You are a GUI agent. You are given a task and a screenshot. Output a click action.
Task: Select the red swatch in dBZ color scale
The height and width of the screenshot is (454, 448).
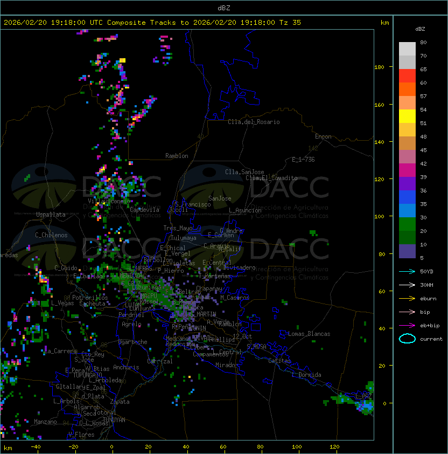point(407,76)
